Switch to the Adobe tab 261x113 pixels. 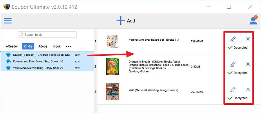coord(43,46)
